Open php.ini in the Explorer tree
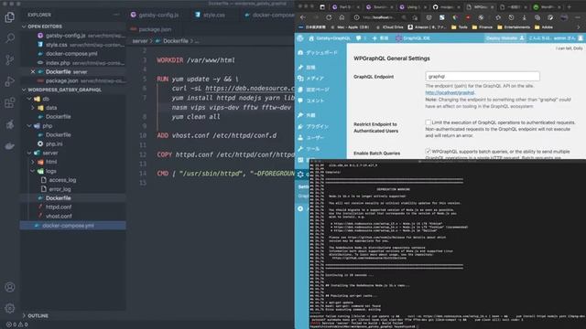The width and height of the screenshot is (586, 329). pos(54,144)
